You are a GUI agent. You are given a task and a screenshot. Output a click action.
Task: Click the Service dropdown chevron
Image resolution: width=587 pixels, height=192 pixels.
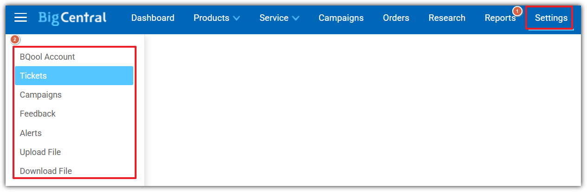pos(295,19)
